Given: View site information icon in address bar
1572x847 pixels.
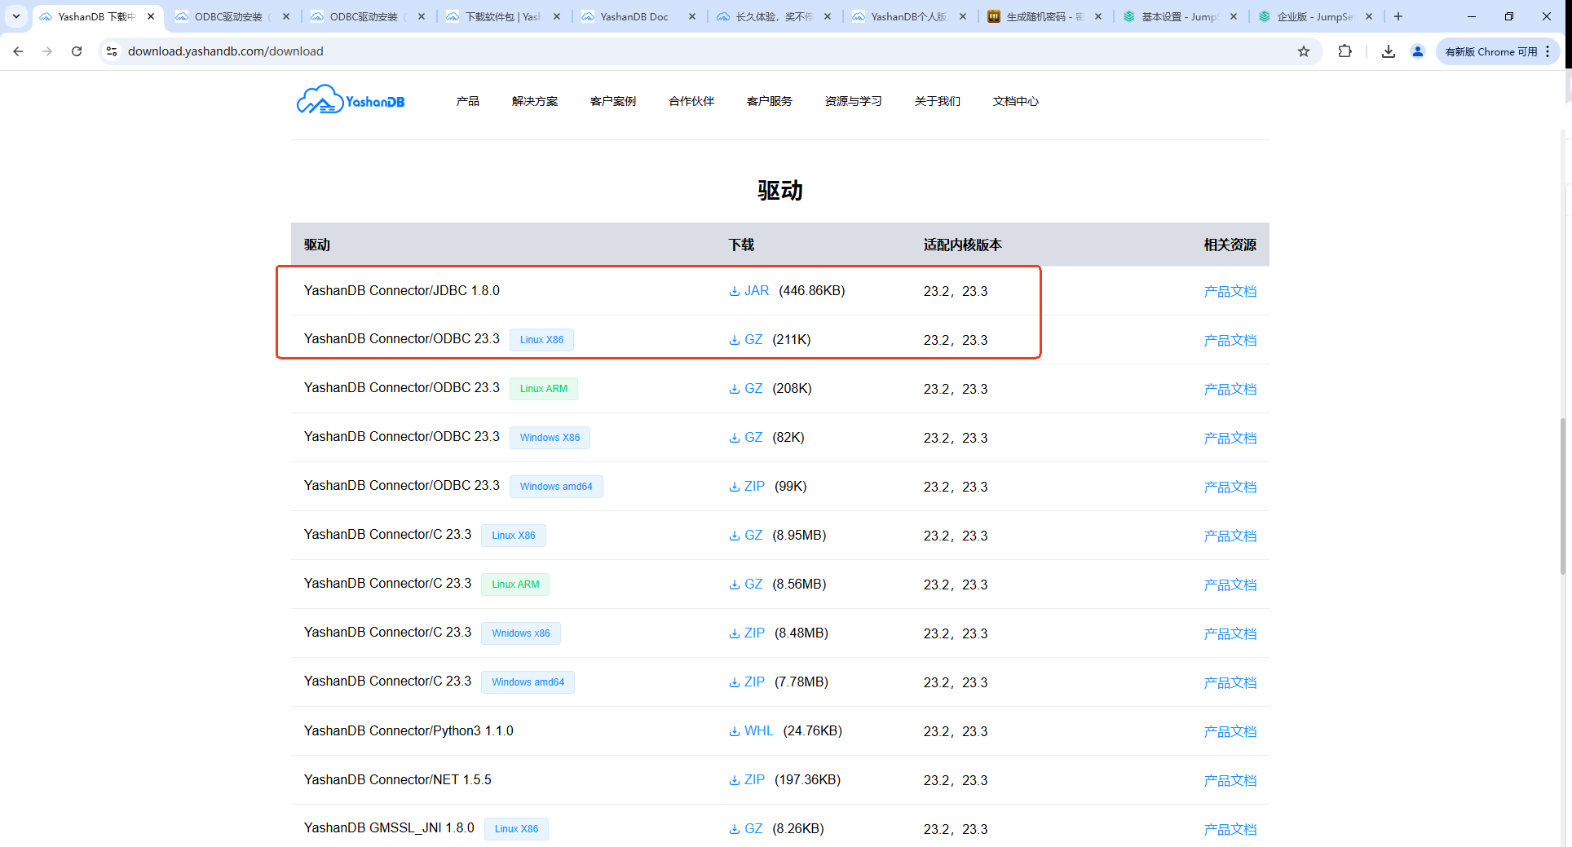Looking at the screenshot, I should coord(112,51).
